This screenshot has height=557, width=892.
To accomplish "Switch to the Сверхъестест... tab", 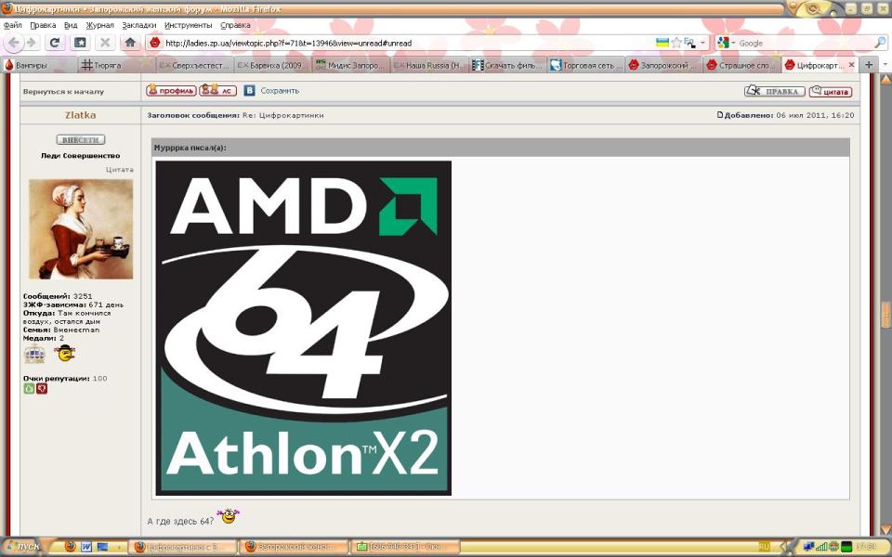I will (x=194, y=65).
